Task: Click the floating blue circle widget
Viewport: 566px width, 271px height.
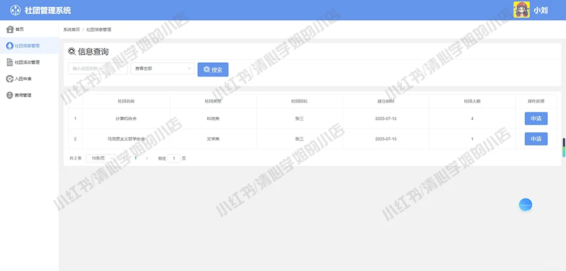Action: pyautogui.click(x=526, y=205)
